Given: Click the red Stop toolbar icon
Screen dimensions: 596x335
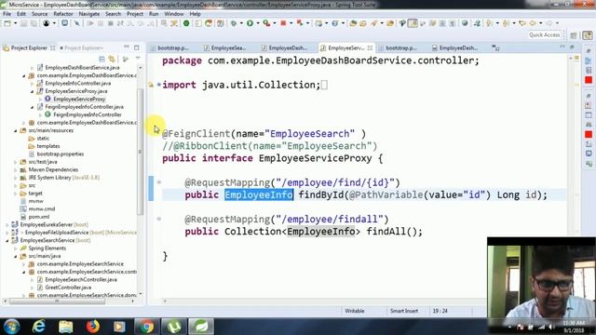Looking at the screenshot, I should [x=283, y=23].
